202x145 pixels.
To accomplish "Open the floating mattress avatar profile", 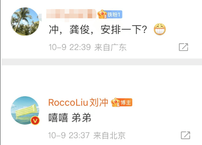I will coord(25,110).
